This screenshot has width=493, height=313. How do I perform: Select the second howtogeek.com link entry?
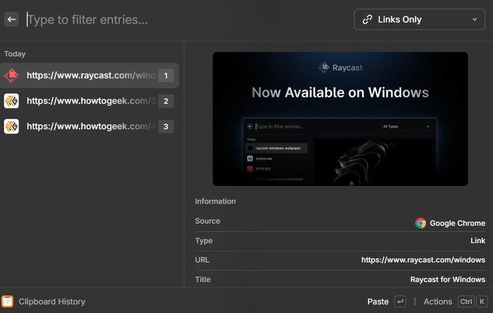point(90,101)
